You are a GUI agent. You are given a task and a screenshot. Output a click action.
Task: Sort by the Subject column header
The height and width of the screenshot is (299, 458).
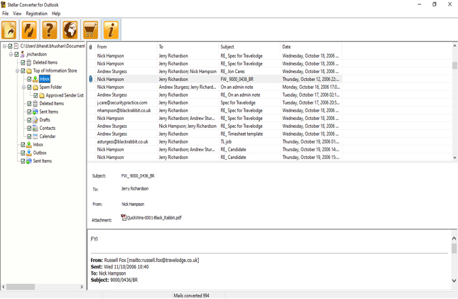[x=249, y=47]
